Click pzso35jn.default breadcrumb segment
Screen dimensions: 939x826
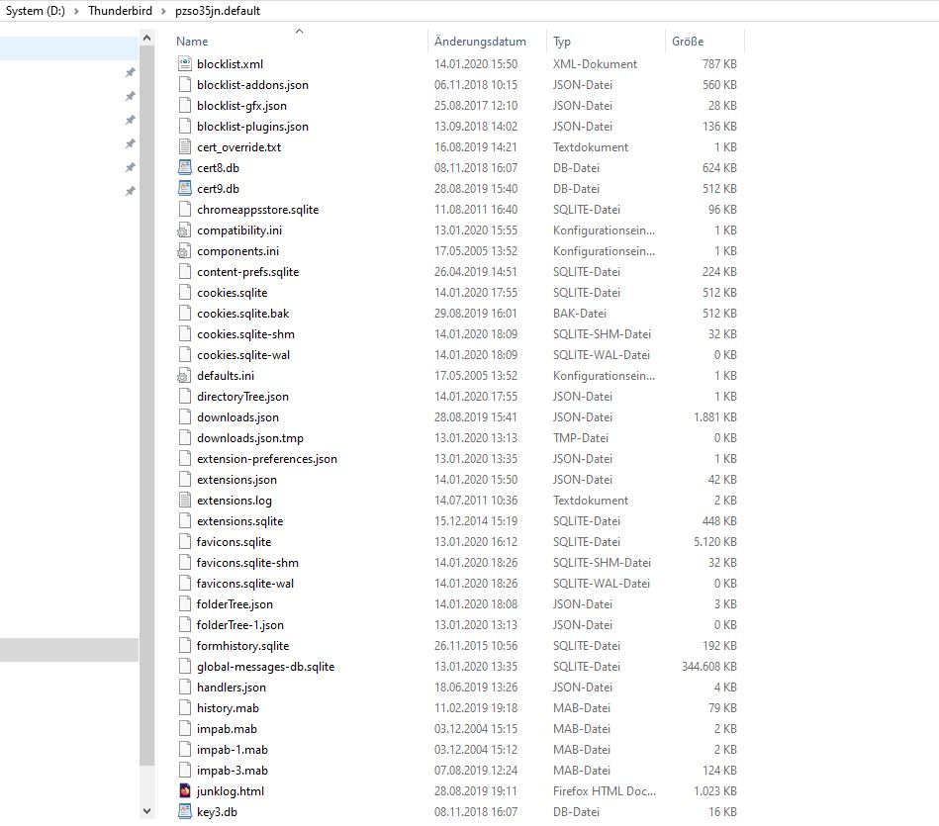pyautogui.click(x=218, y=11)
